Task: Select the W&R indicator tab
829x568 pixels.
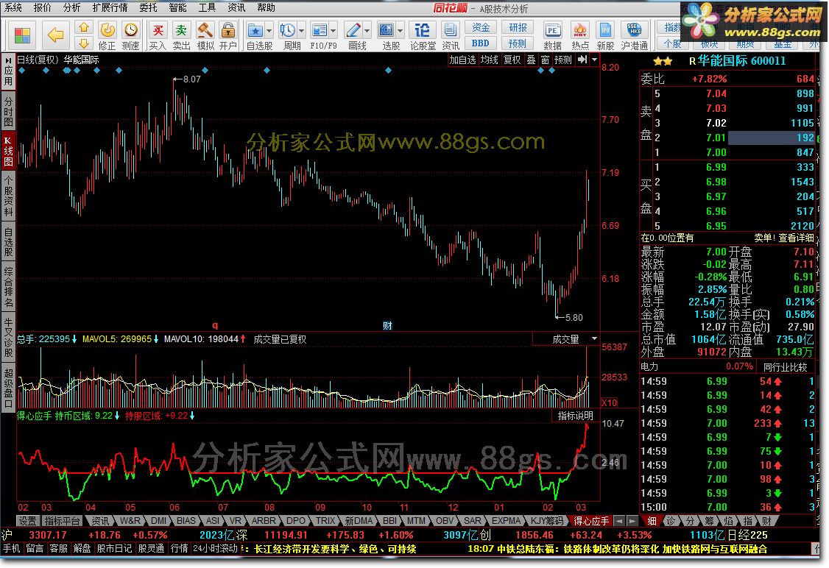Action: click(130, 521)
